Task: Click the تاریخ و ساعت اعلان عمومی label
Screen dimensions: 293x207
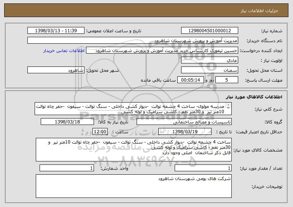Action: (x=113, y=31)
